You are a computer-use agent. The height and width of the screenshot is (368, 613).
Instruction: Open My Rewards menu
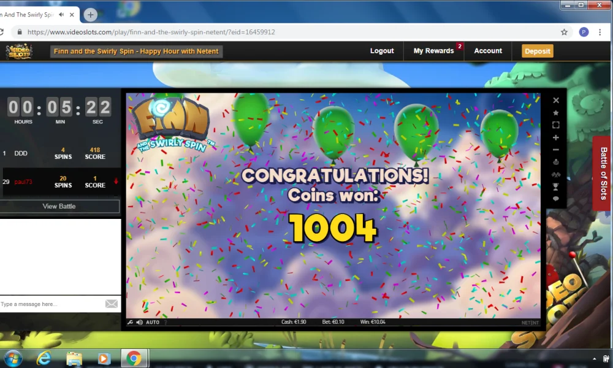(433, 51)
